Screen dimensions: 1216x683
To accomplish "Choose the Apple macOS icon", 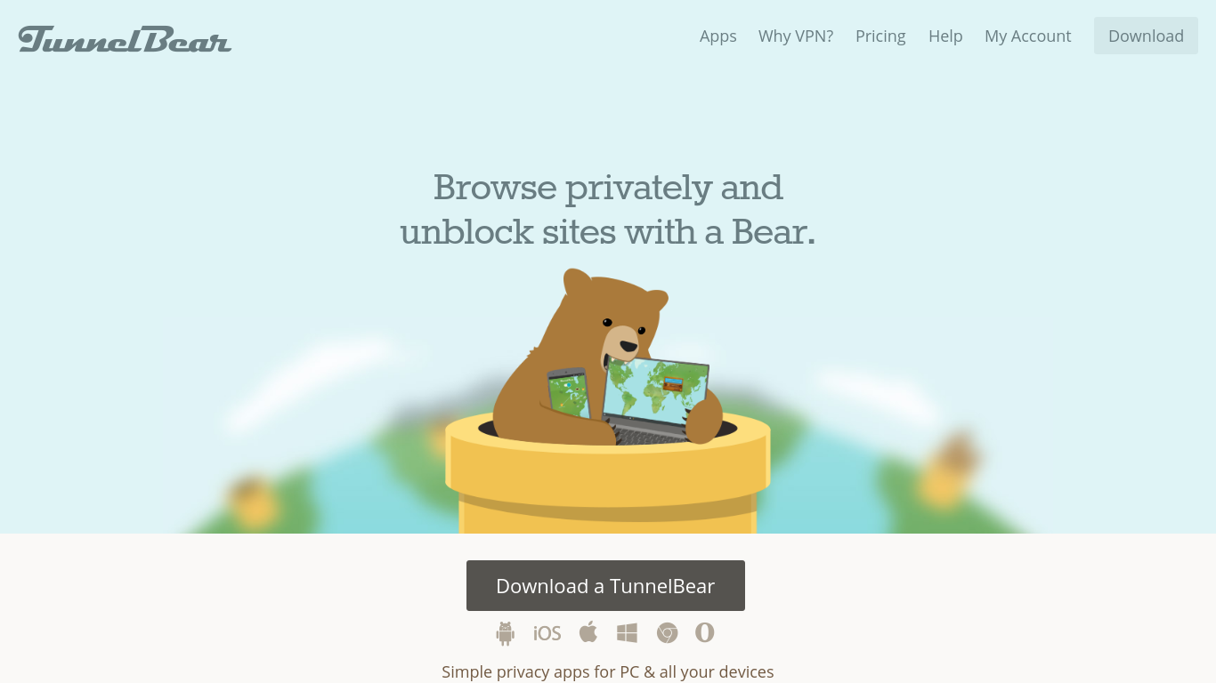I will coord(588,632).
